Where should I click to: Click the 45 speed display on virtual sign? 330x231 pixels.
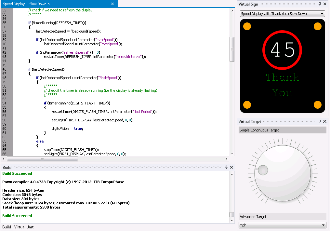pyautogui.click(x=282, y=50)
